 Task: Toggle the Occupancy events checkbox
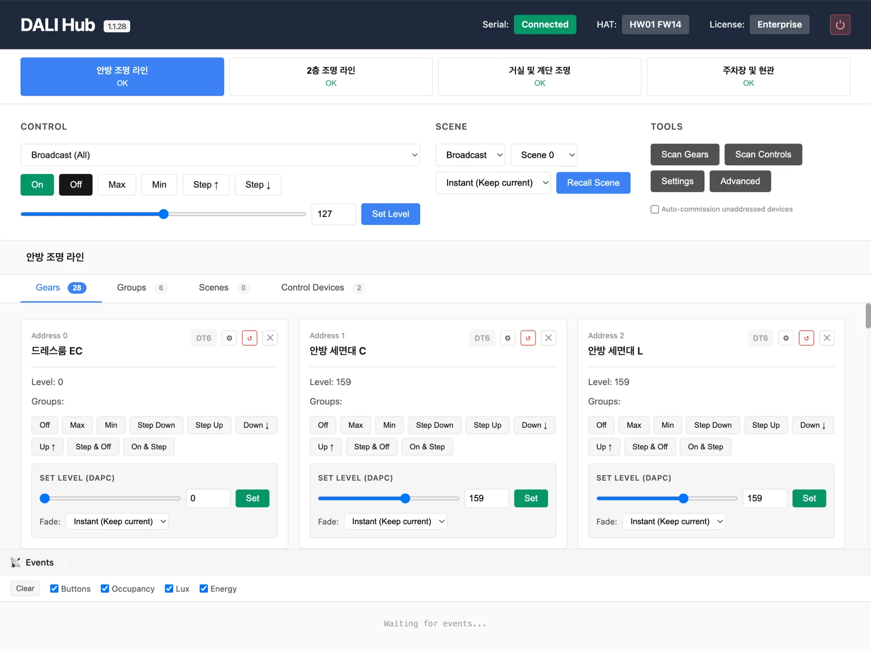coord(105,588)
